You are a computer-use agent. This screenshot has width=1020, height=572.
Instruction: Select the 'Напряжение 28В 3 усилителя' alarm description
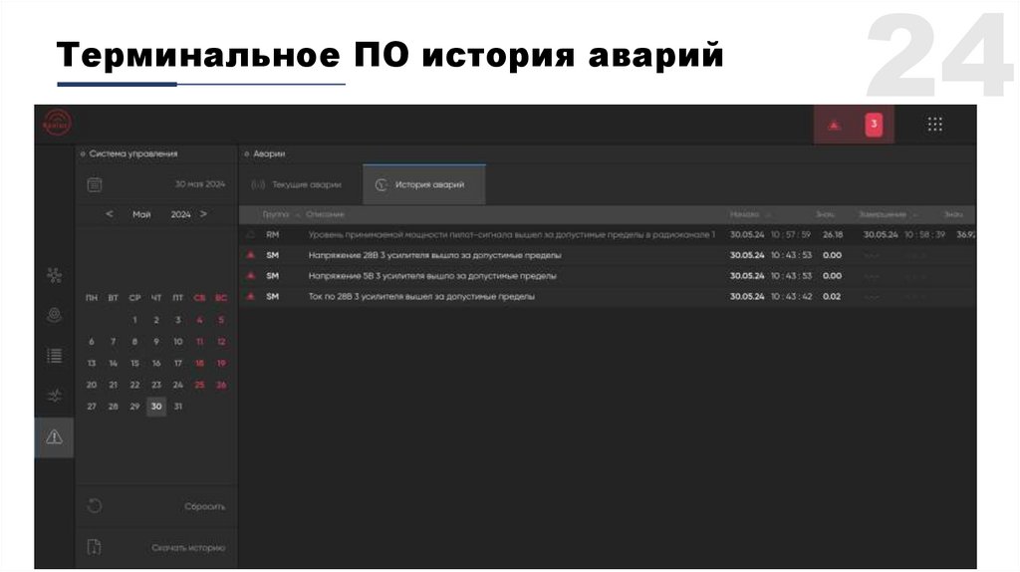click(x=434, y=255)
